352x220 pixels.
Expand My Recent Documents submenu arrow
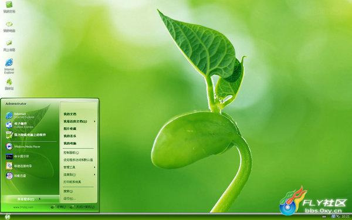pyautogui.click(x=94, y=121)
